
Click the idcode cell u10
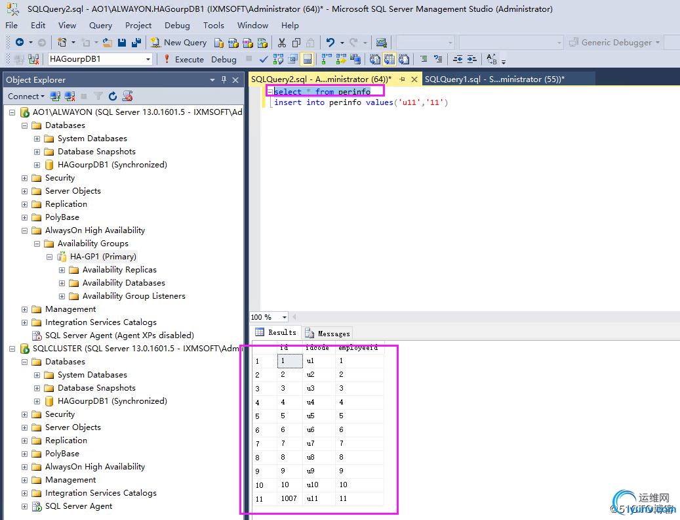[319, 485]
